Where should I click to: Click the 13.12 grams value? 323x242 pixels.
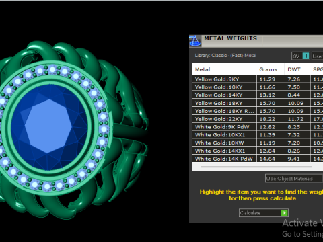point(267,95)
